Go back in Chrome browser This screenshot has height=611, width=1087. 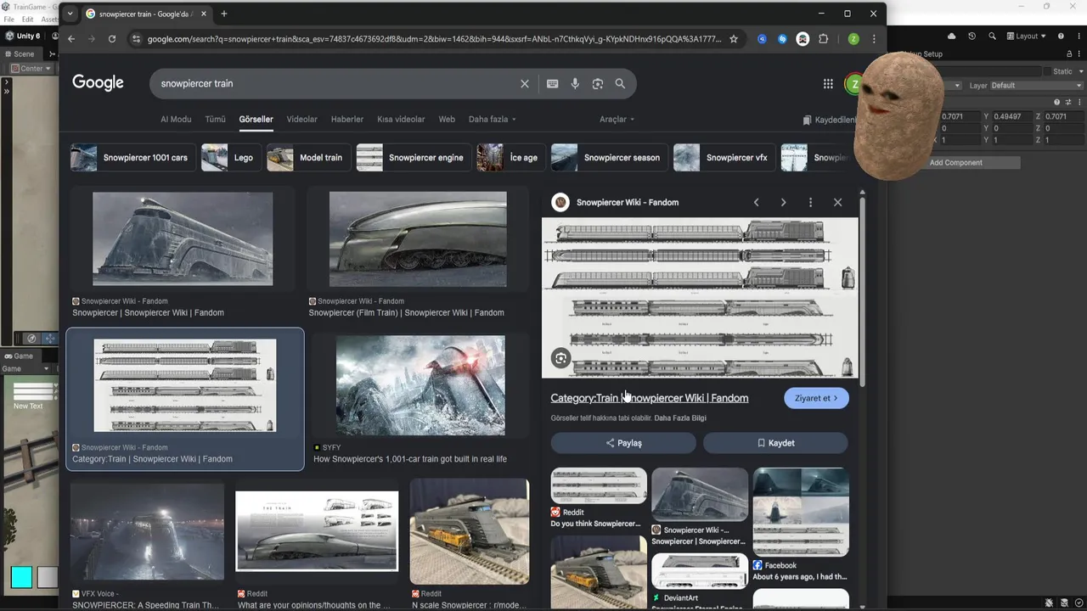point(71,39)
